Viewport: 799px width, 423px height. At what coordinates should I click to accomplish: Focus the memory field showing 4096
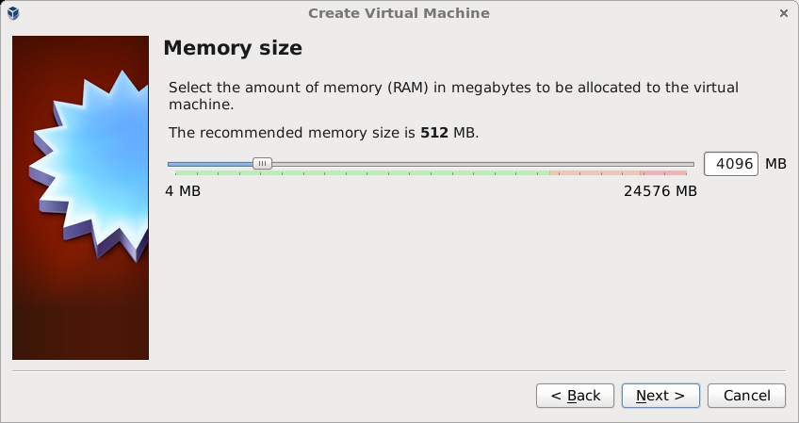[x=731, y=164]
